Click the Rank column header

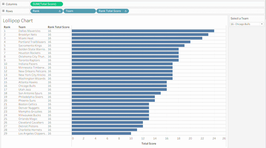click(7, 27)
